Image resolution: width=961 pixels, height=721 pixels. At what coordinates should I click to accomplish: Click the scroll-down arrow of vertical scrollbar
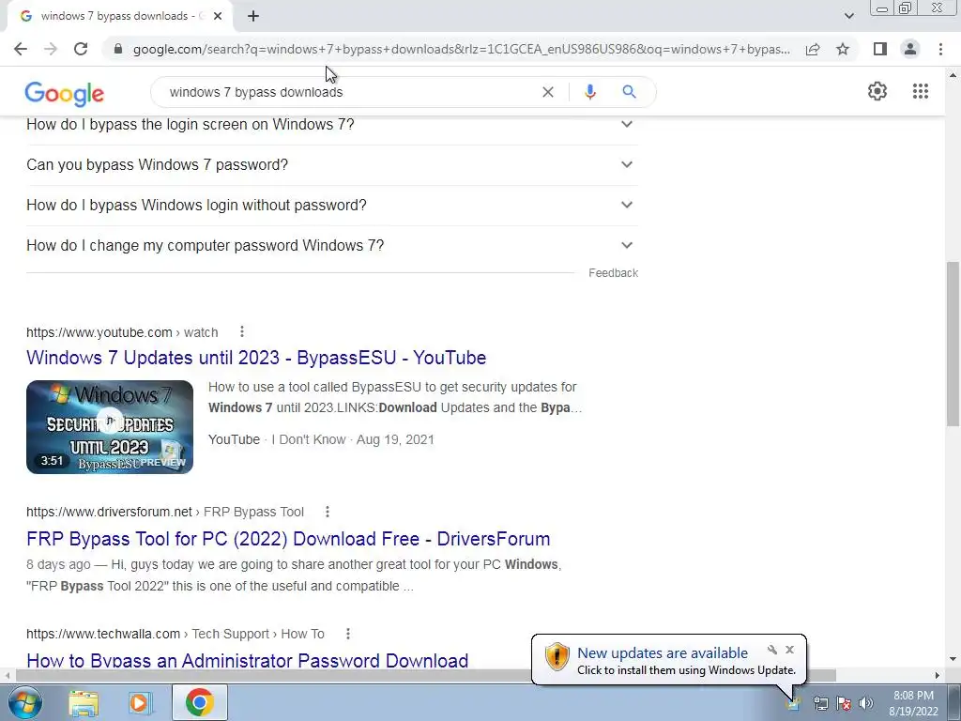(953, 659)
